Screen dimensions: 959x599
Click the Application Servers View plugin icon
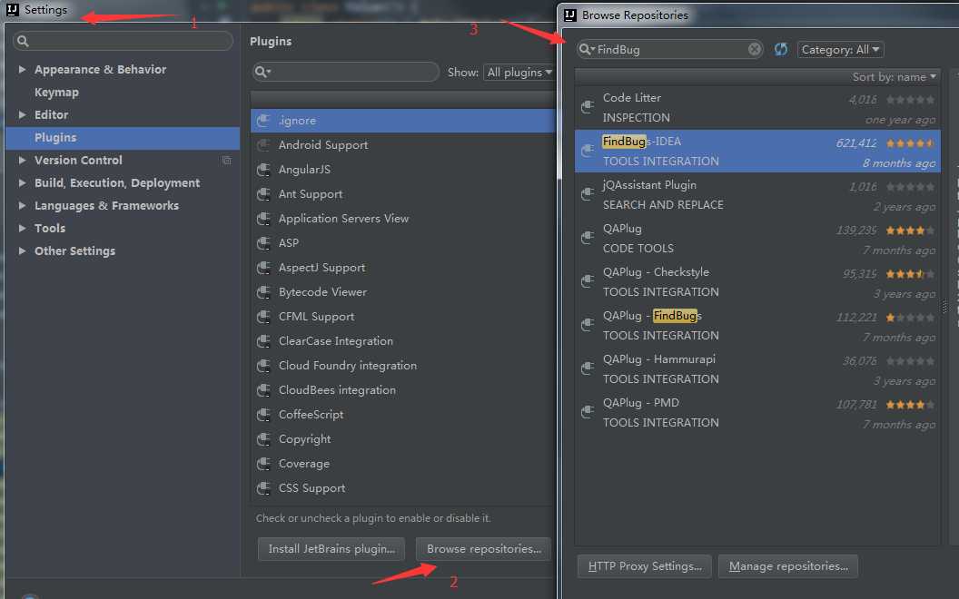pyautogui.click(x=263, y=218)
